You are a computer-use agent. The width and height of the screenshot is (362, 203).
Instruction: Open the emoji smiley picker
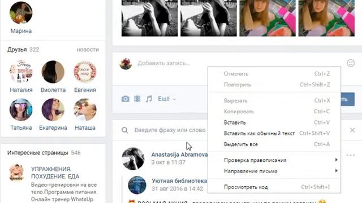(x=351, y=63)
